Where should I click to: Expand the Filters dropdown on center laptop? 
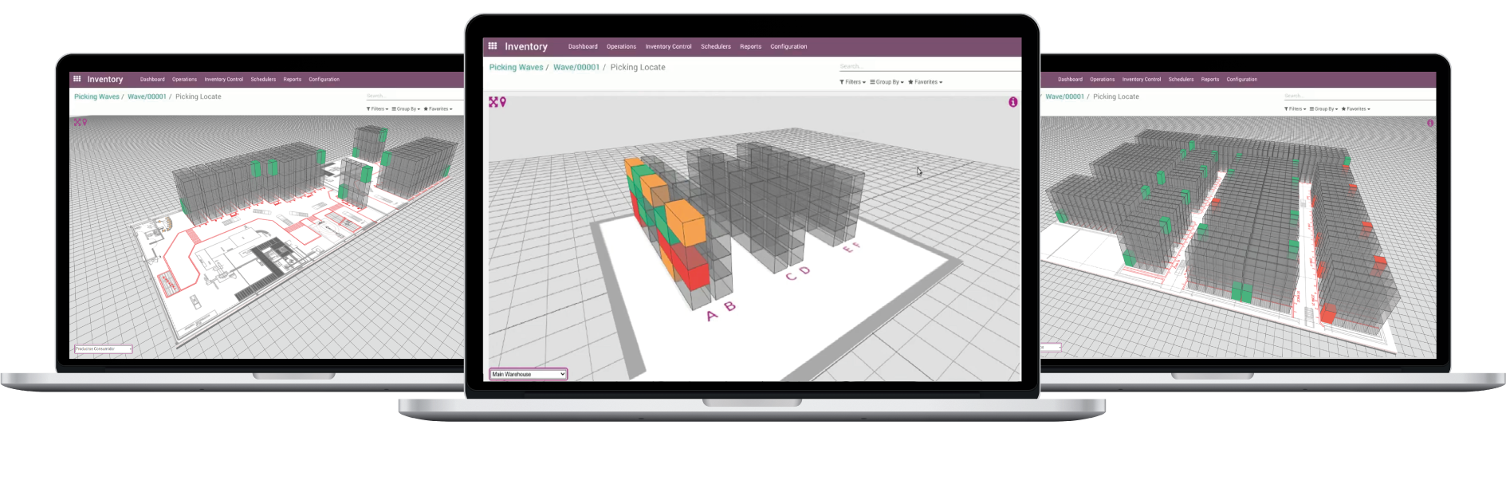(x=852, y=82)
